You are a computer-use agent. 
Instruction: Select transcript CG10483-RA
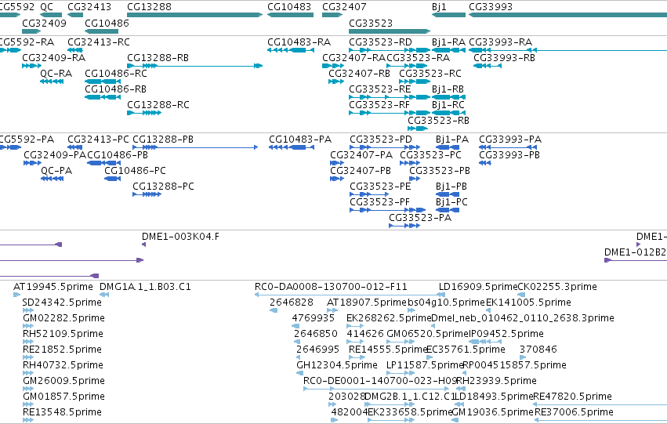tap(291, 50)
